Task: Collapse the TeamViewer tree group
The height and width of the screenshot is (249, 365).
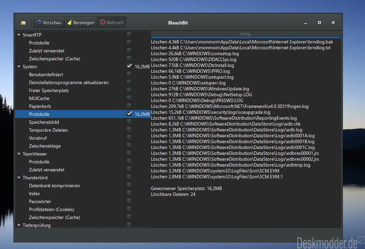Action: pyautogui.click(x=19, y=154)
